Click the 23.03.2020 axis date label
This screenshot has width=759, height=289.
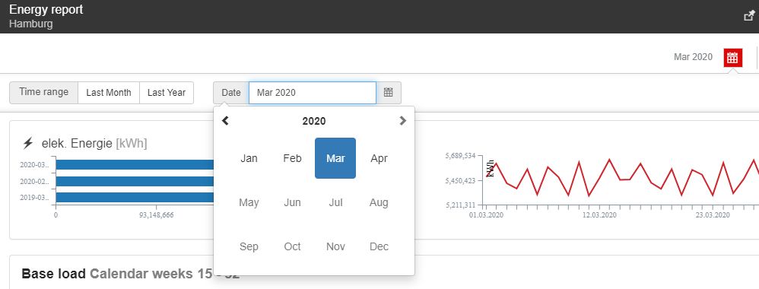[713, 215]
